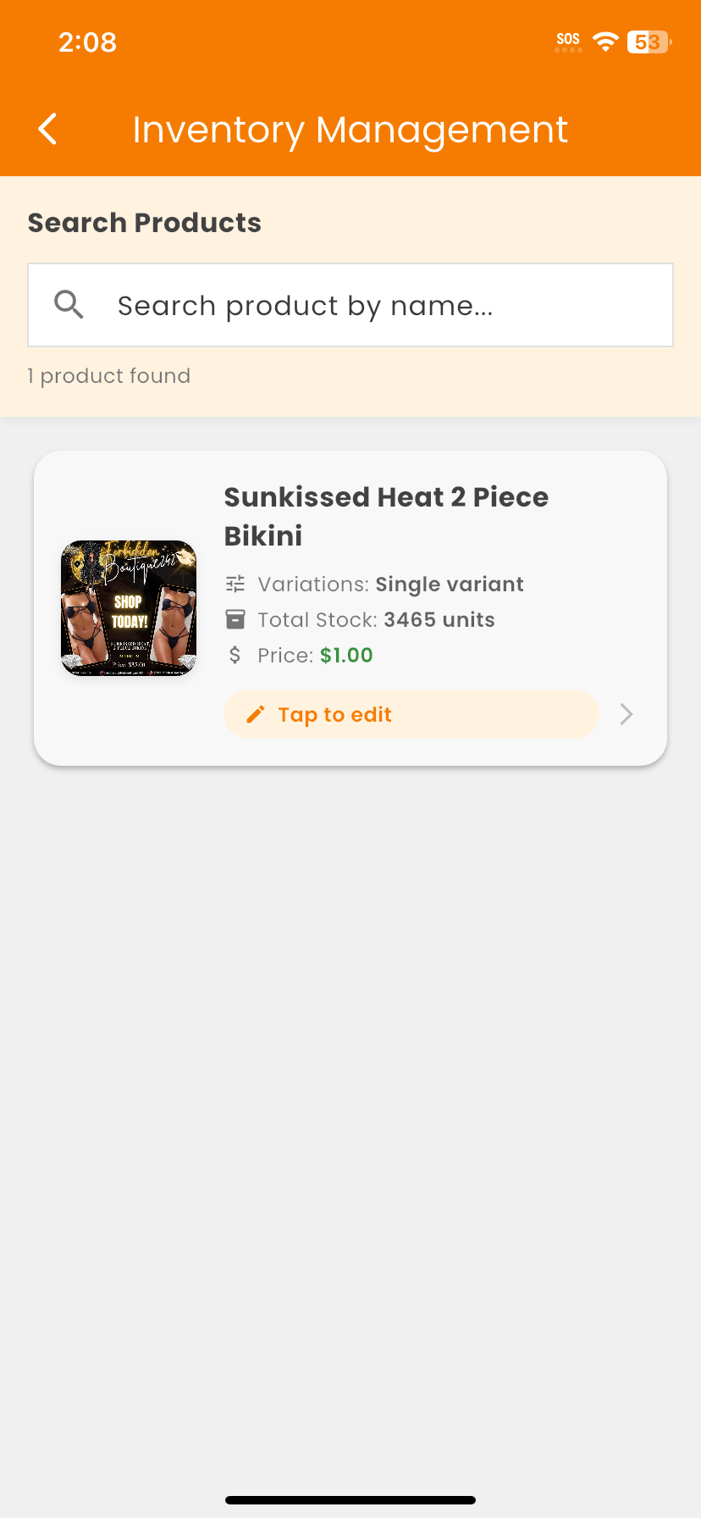The image size is (701, 1518).
Task: Click the Single variant variations text
Action: 449,584
